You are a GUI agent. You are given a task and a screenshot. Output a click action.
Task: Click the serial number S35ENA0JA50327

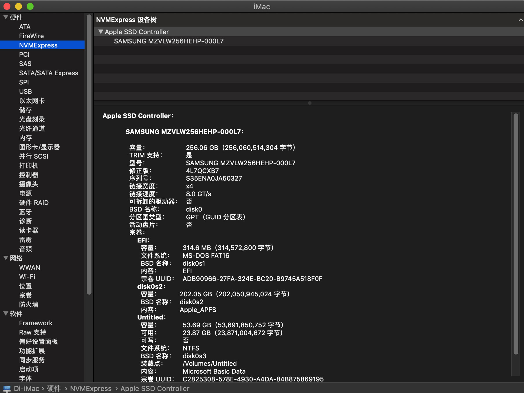coord(214,178)
